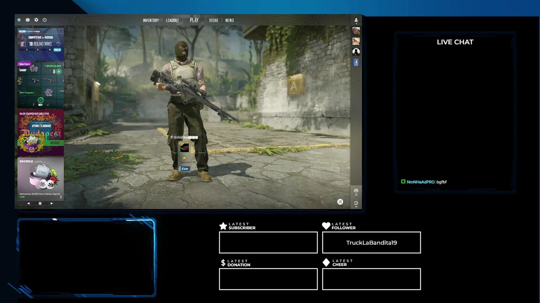Open the friends list person icon
Image resolution: width=540 pixels, height=303 pixels.
click(x=356, y=20)
